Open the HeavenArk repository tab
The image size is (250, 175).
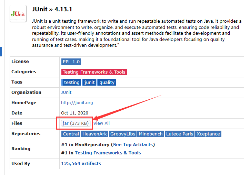(x=95, y=134)
